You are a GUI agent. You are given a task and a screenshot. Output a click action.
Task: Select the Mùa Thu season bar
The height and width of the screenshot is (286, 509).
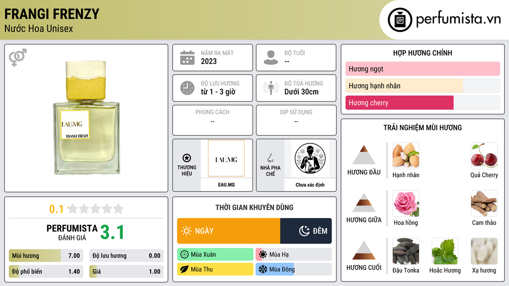[215, 269]
